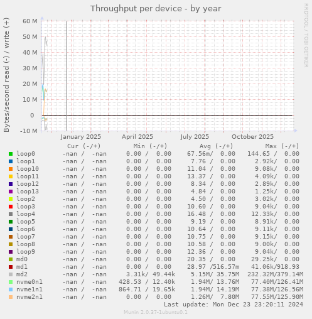The image size is (312, 319).
Task: Select the loop0 device label
Action: (x=26, y=154)
